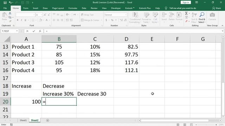The height and width of the screenshot is (126, 225).
Task: Open Customize Quick Access Toolbar dropdown
Action: click(x=33, y=2)
